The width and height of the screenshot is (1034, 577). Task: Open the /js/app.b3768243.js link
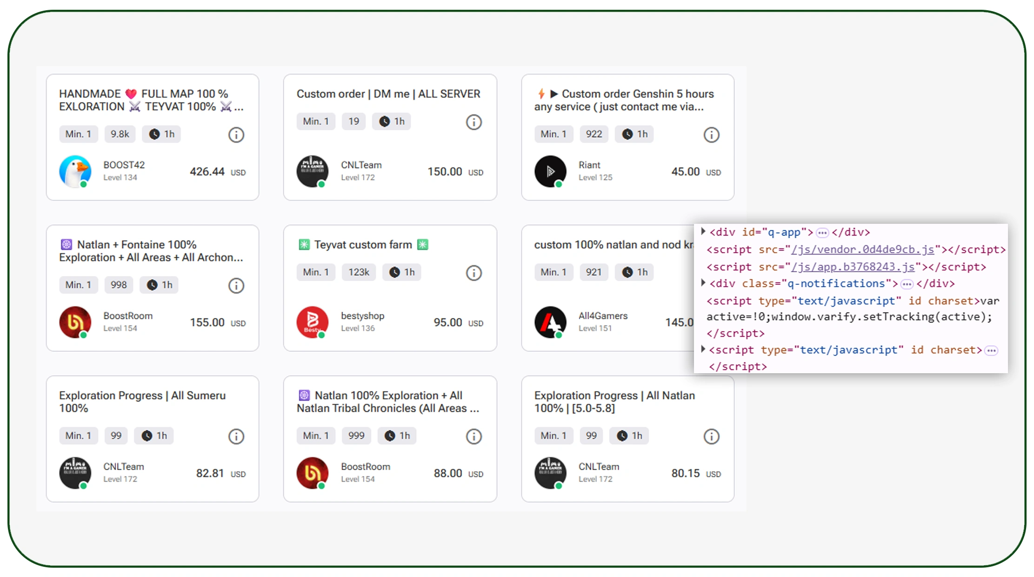tap(853, 267)
